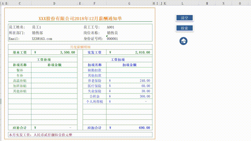
Task: Select the net pay amount 2,810.00
Action: (x=129, y=52)
